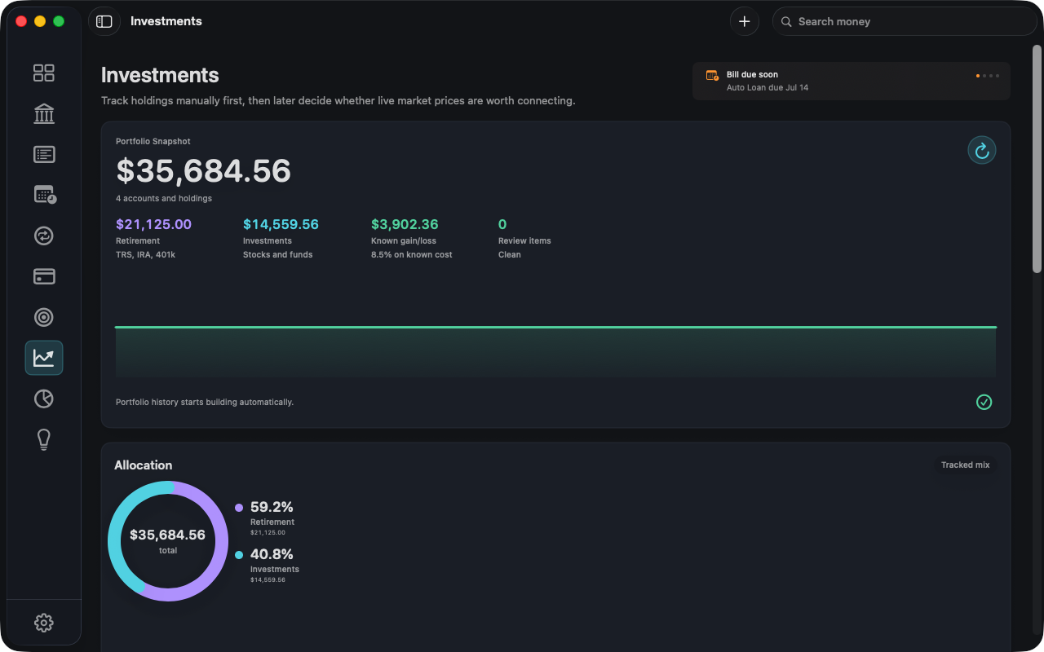Viewport: 1044px width, 652px height.
Task: Click the 'Clean' review status text
Action: pos(510,254)
